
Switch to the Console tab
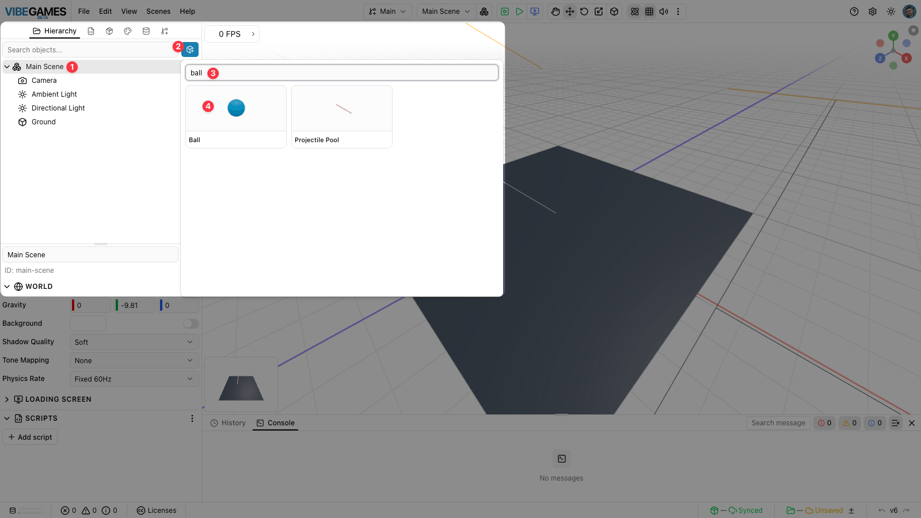pyautogui.click(x=276, y=423)
